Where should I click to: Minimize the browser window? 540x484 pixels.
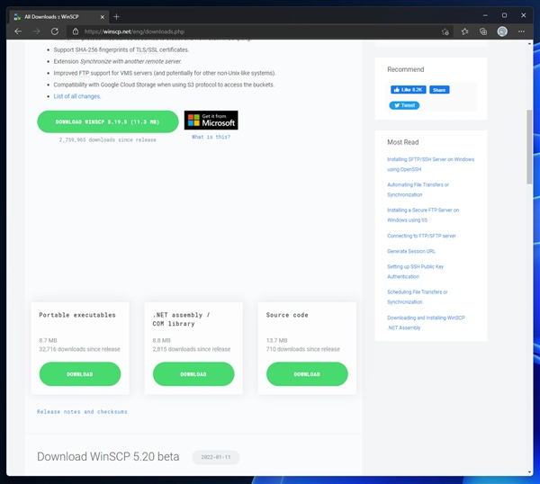pyautogui.click(x=485, y=15)
